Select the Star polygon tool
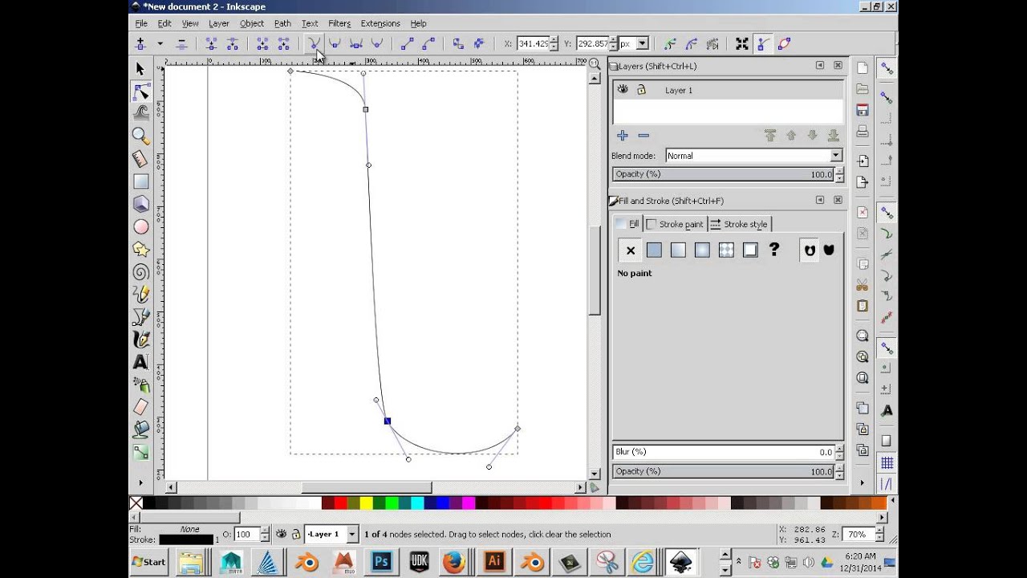The image size is (1027, 578). point(141,250)
